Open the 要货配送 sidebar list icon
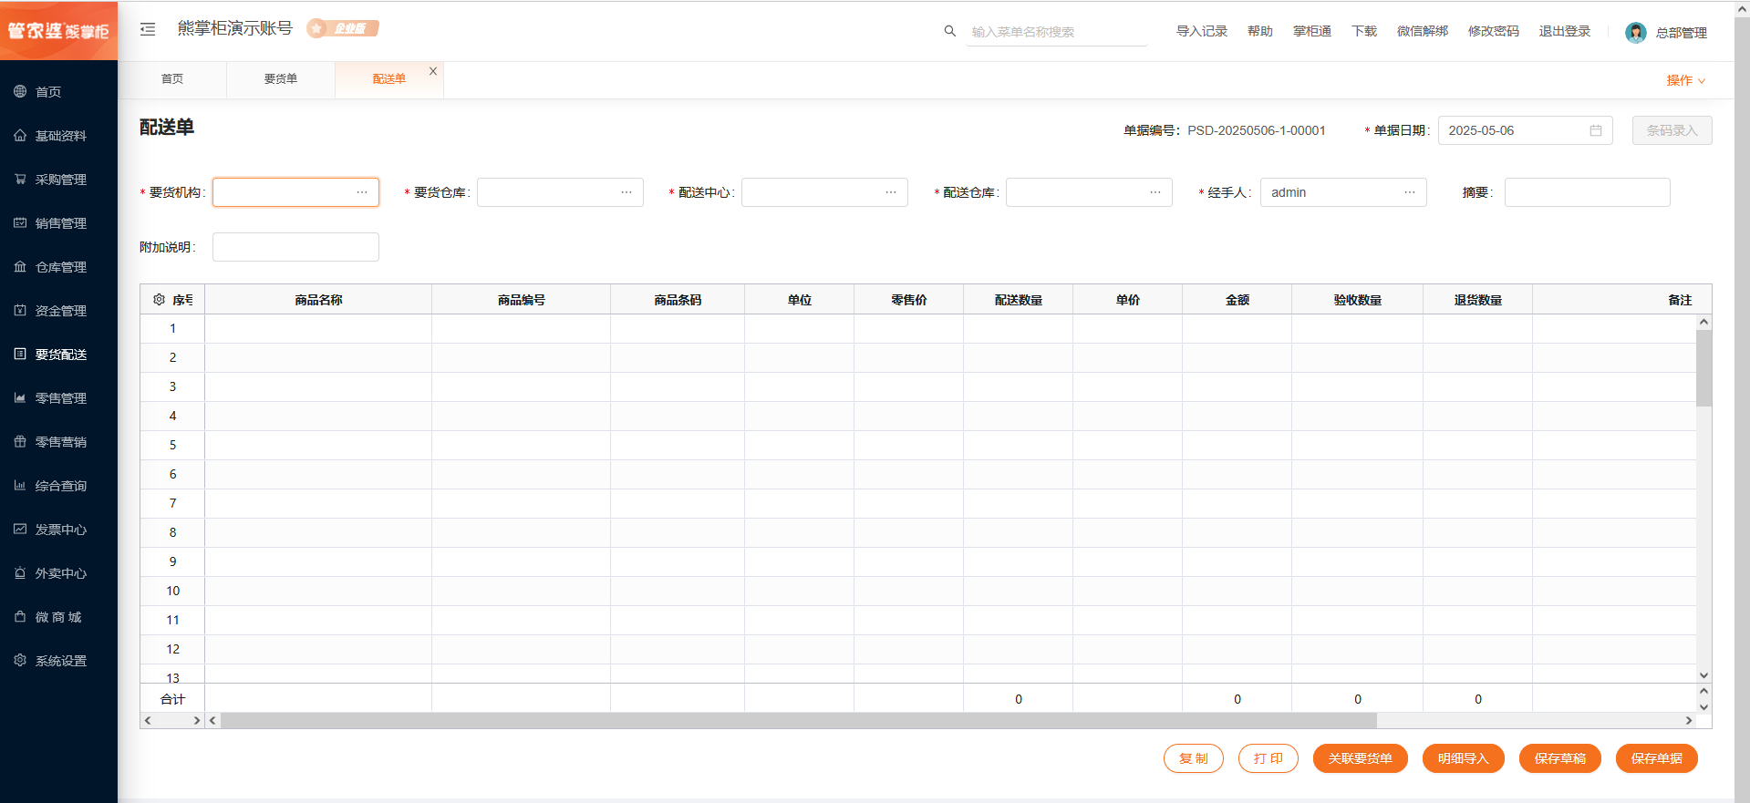The image size is (1750, 803). coord(20,354)
